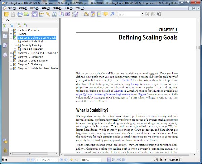Expand the Preface bookmark node
This screenshot has width=202, height=164.
11,34
